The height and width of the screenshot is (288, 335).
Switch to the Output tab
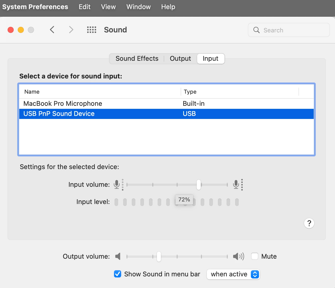pyautogui.click(x=180, y=59)
